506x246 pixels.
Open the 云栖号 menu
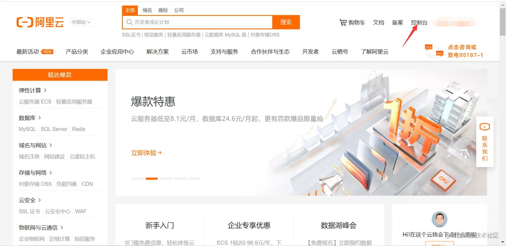coord(340,52)
